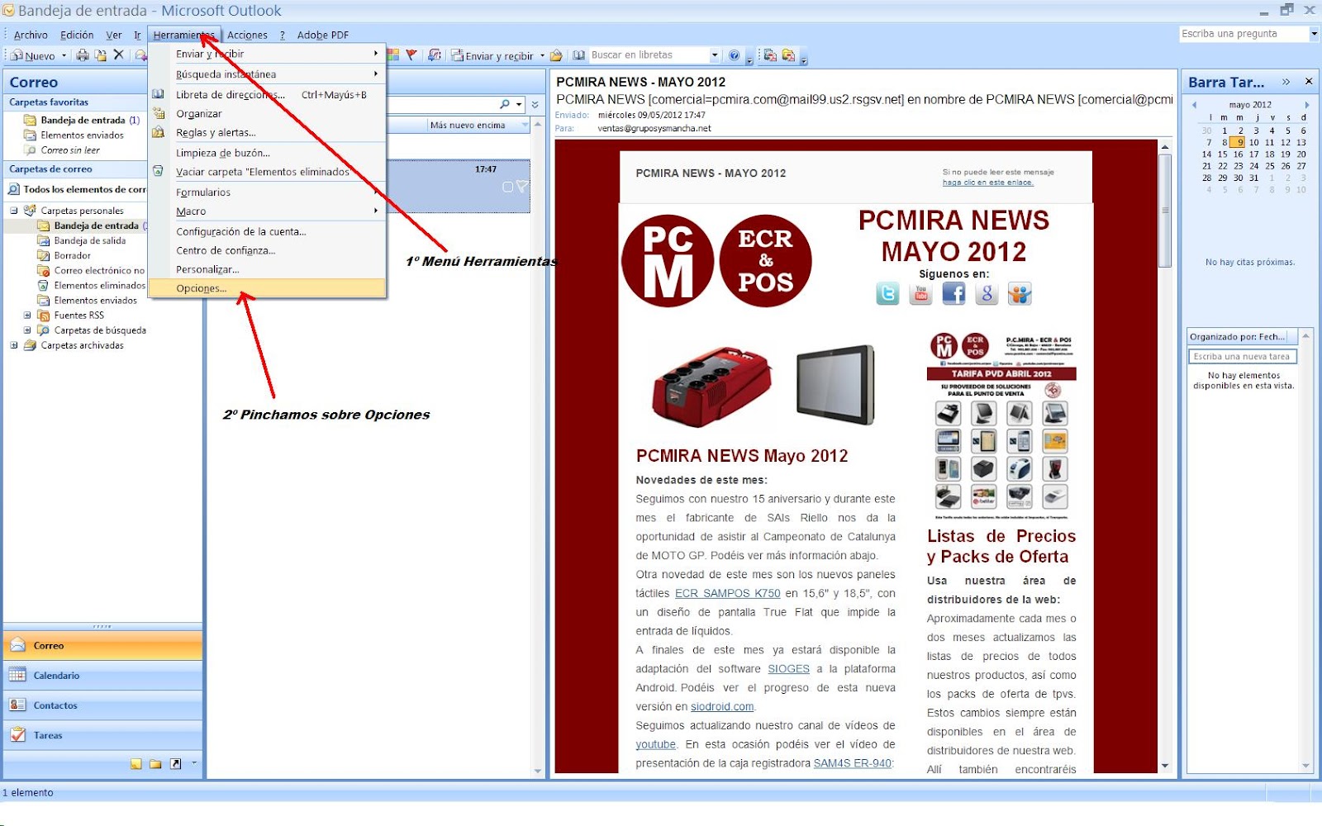Click the reading pane vertical scrollbar thumb
The width and height of the screenshot is (1322, 826).
pos(1165,211)
